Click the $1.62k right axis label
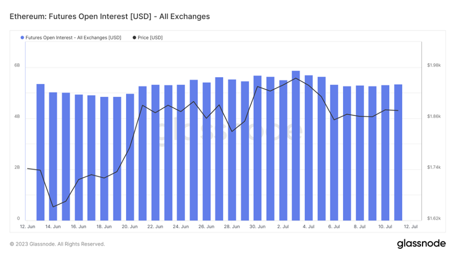Viewport: 456px width, 256px height. pyautogui.click(x=434, y=219)
